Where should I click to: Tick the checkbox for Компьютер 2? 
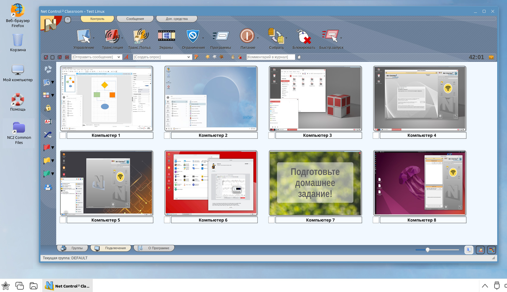pyautogui.click(x=167, y=136)
